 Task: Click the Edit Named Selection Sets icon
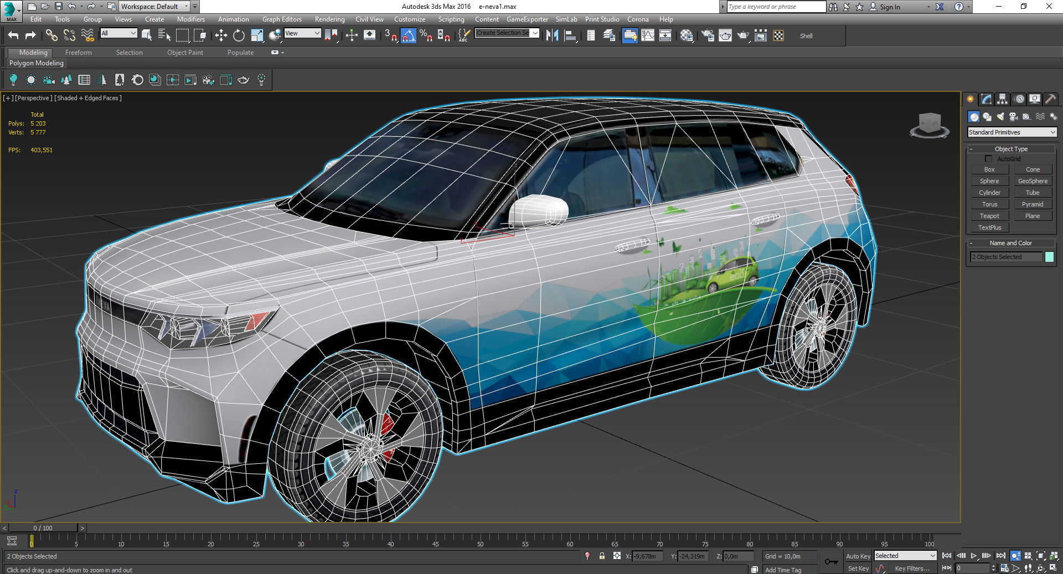pyautogui.click(x=463, y=35)
